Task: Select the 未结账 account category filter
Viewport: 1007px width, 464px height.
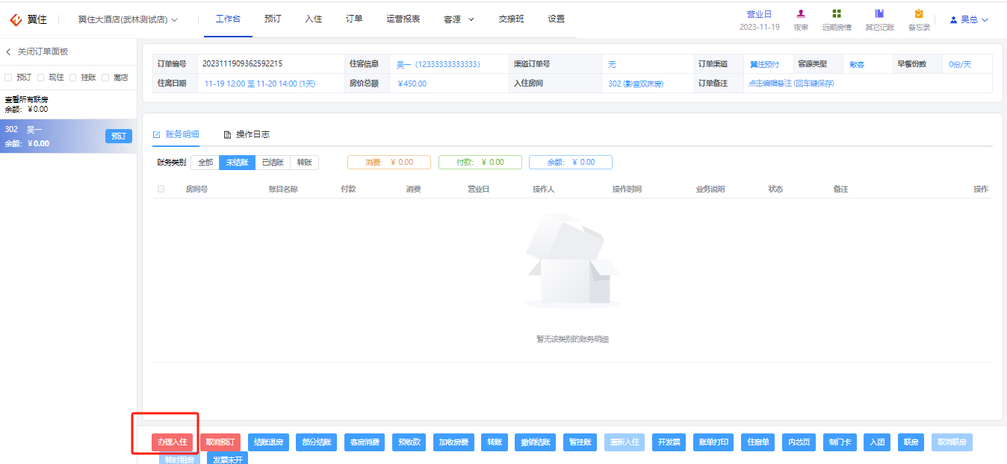Action: pos(238,162)
